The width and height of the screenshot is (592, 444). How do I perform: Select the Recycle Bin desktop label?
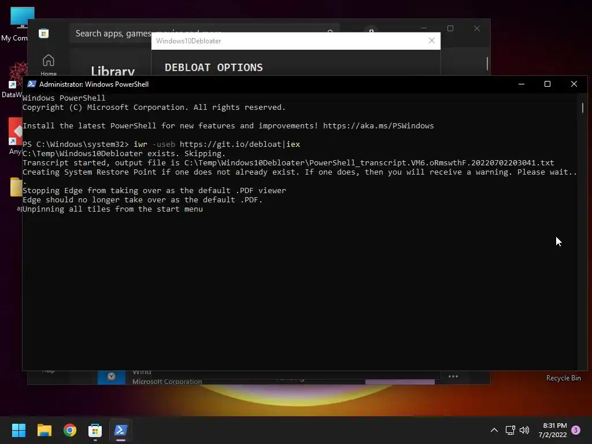563,378
